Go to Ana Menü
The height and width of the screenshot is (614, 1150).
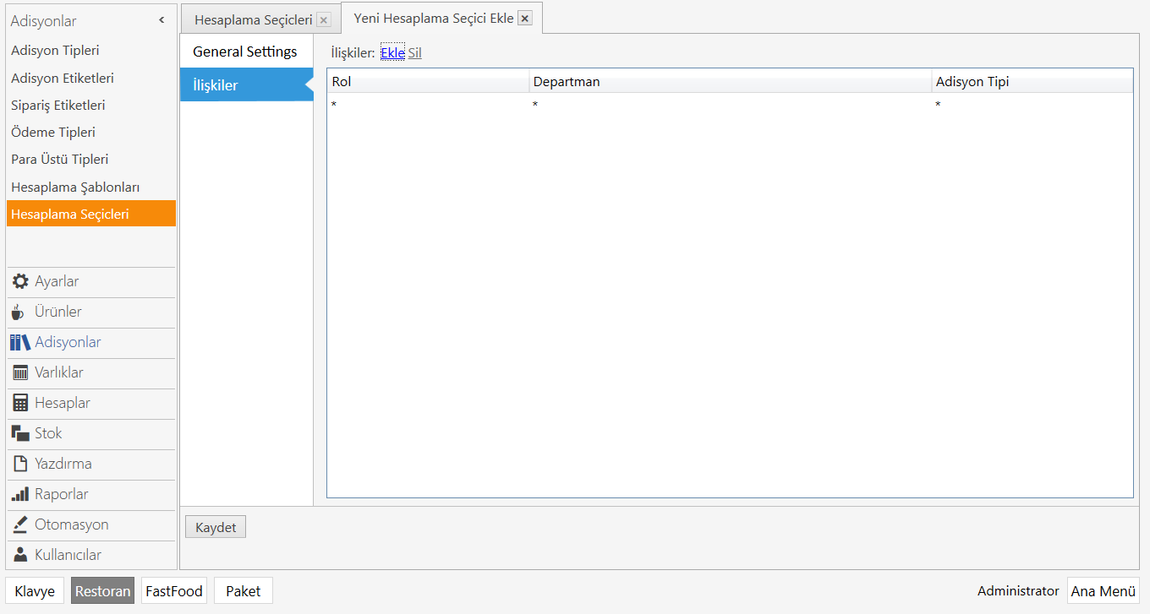[1103, 591]
